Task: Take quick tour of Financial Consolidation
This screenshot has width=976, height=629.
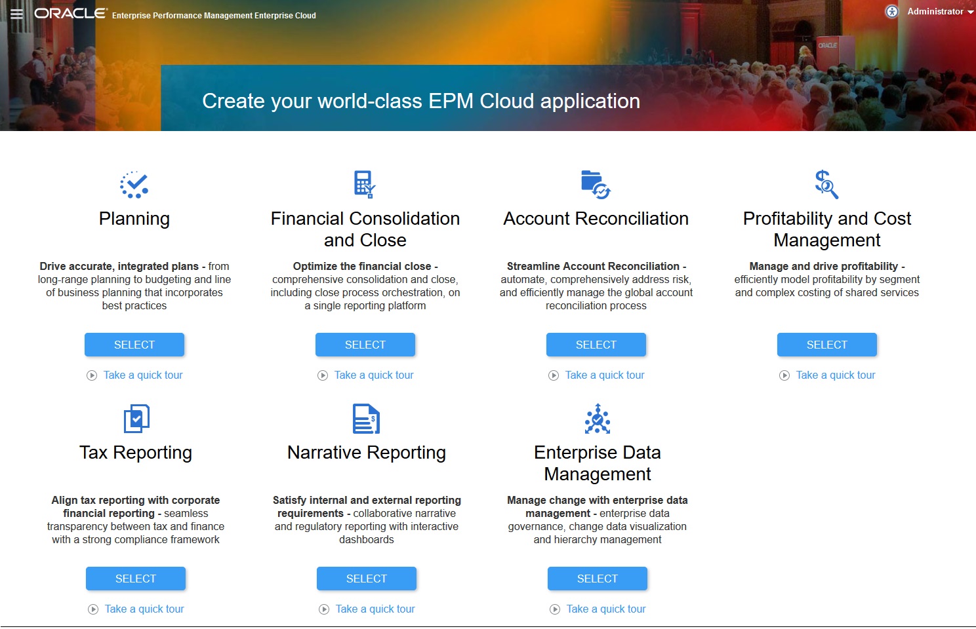Action: [x=374, y=375]
